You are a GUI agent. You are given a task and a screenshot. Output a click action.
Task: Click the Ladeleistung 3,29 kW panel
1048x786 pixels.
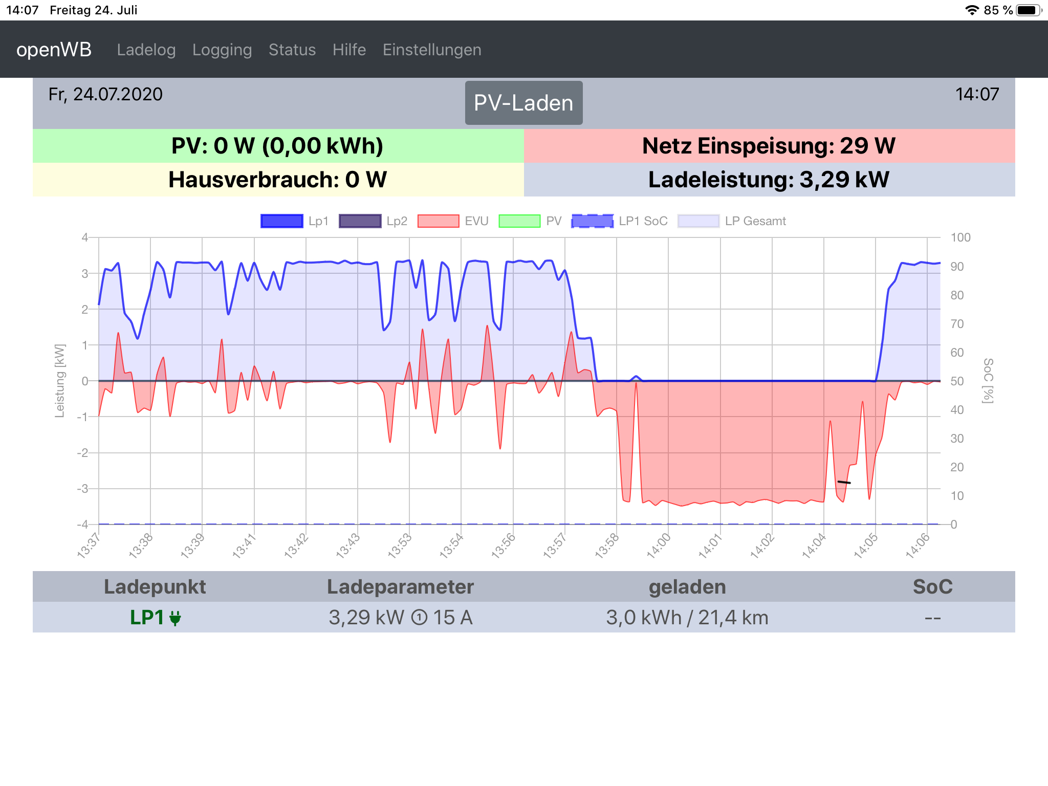tap(769, 180)
